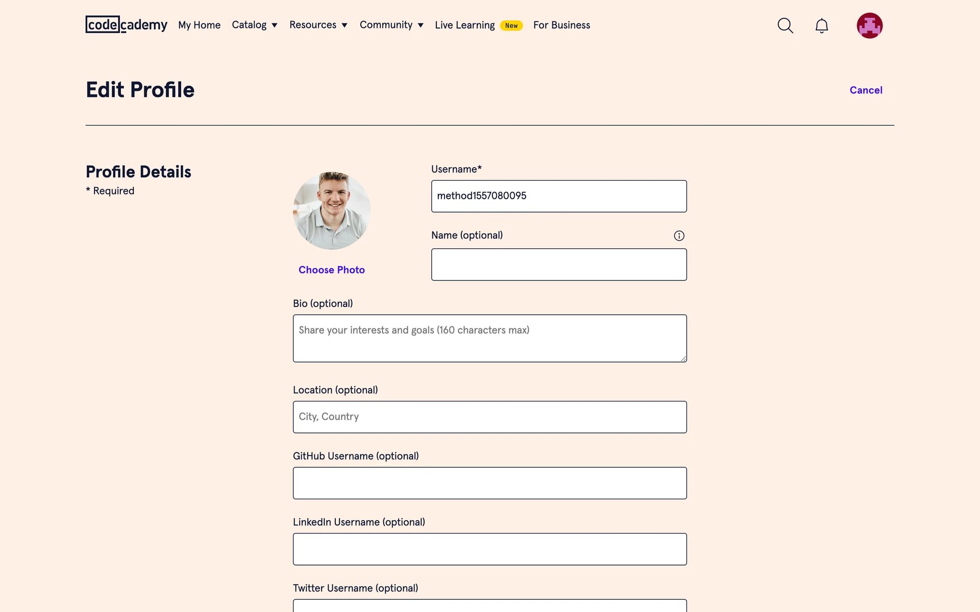The image size is (980, 612).
Task: Focus the Username input field
Action: [559, 196]
